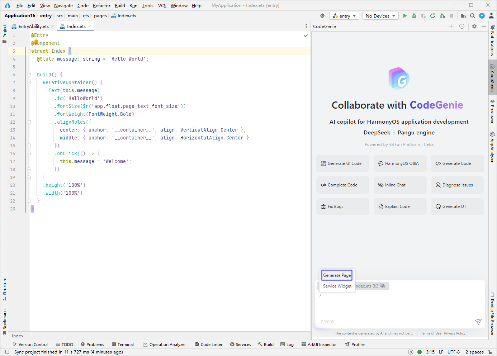Click the gray Stop square icon
497x356 pixels.
[x=451, y=16]
